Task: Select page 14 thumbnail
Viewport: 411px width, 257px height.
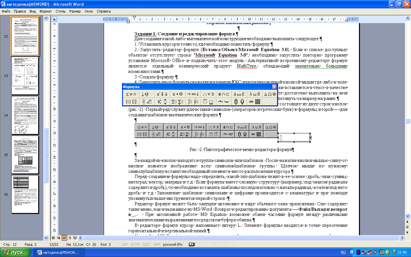Action: (x=25, y=115)
